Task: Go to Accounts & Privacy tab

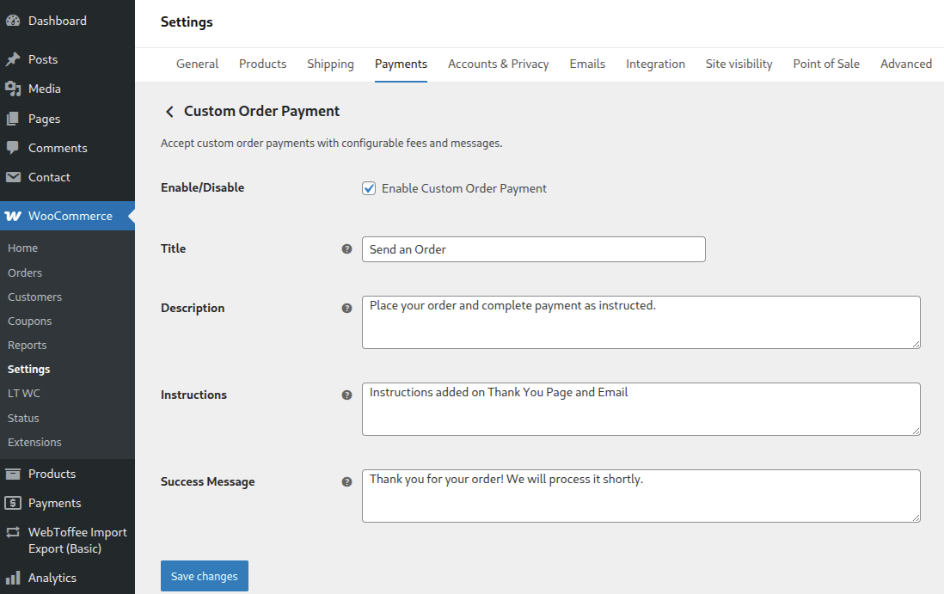Action: coord(499,64)
